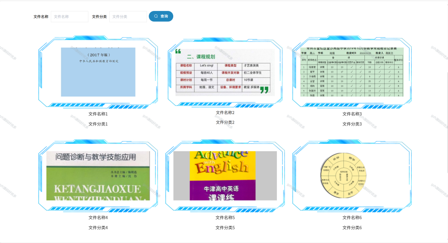Select the label 文件名称3
This screenshot has height=243, width=448.
point(352,114)
